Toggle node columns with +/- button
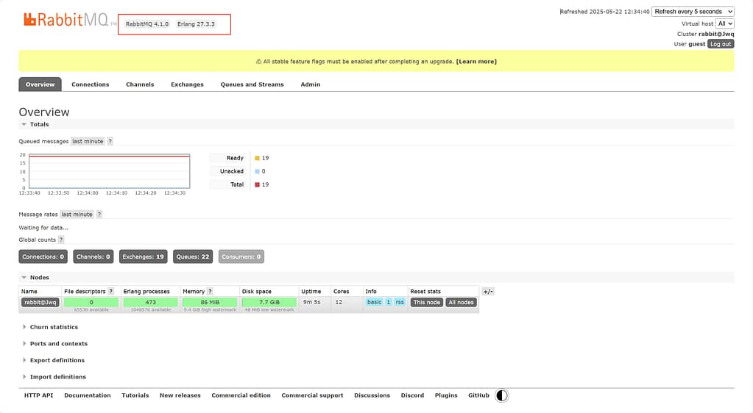The height and width of the screenshot is (413, 753). coord(488,292)
